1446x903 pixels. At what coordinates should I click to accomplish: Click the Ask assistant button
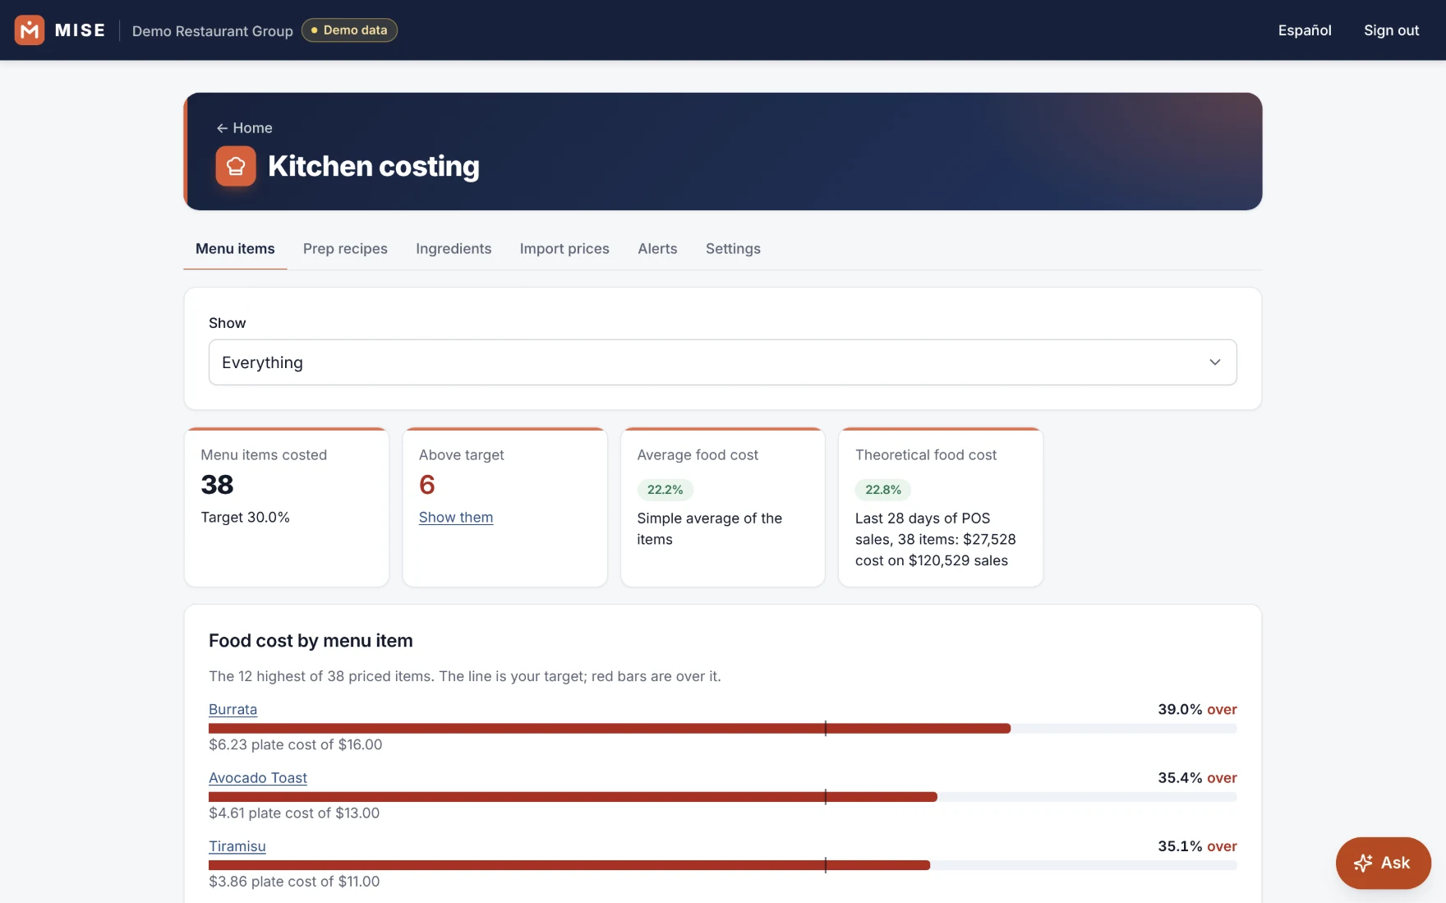1383,863
